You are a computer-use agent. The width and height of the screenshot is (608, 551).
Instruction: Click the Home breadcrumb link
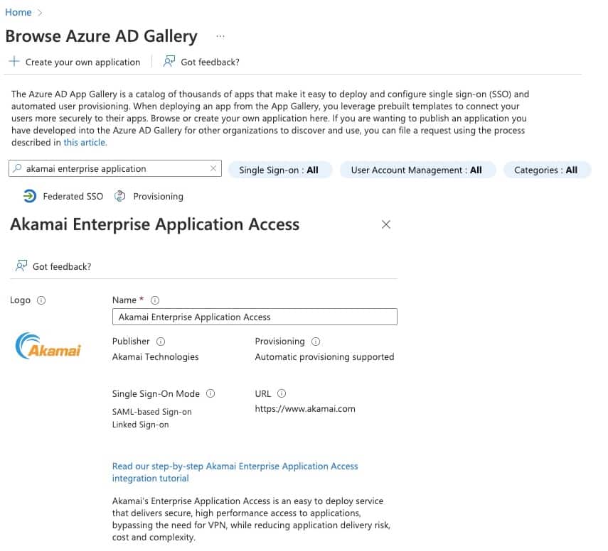click(x=18, y=12)
